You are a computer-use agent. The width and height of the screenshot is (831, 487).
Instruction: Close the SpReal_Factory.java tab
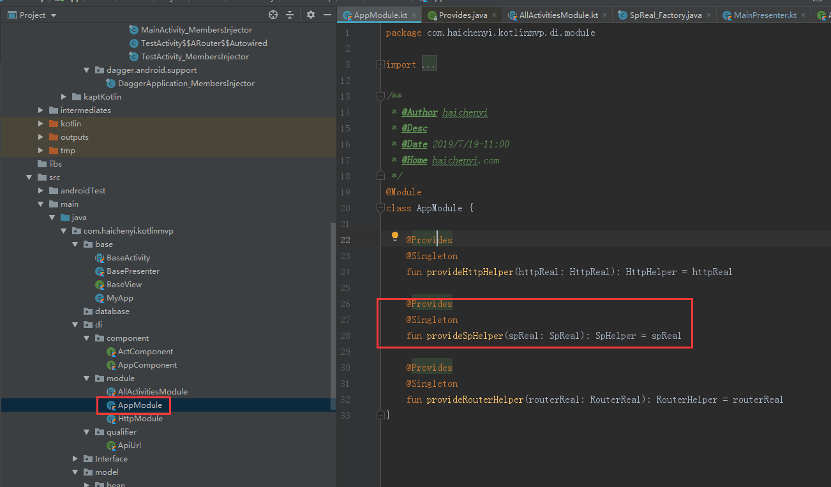point(708,15)
